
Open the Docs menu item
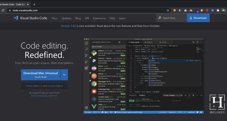(x=54, y=18)
